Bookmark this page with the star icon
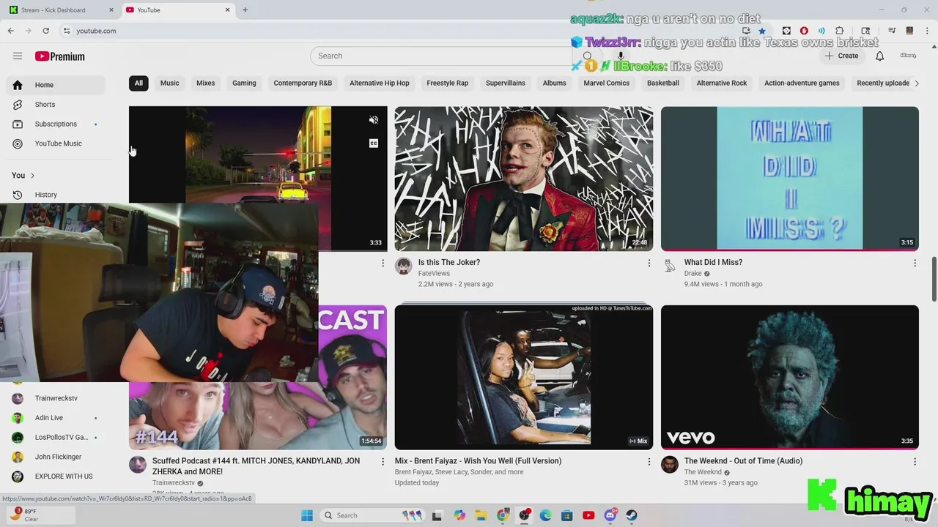Image resolution: width=938 pixels, height=527 pixels. pyautogui.click(x=762, y=31)
